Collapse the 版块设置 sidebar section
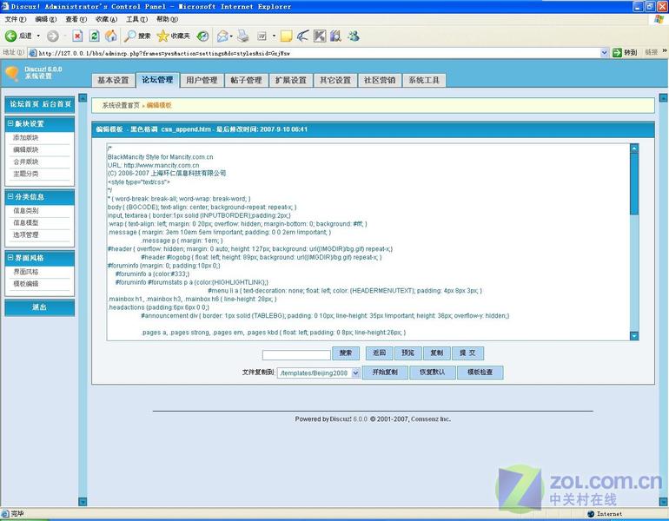 coord(10,123)
